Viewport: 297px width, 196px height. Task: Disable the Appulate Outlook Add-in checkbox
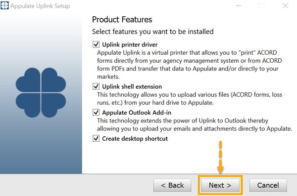[x=96, y=112]
